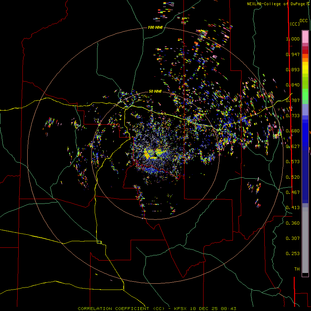
Task: Click the 0.520 scale value
Action: (x=293, y=177)
